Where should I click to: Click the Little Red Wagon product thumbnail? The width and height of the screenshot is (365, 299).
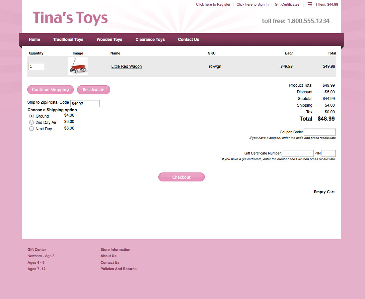click(x=78, y=66)
